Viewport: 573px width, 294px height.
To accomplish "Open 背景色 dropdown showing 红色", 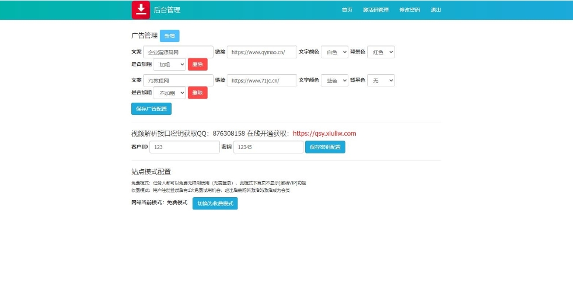I will coord(381,52).
